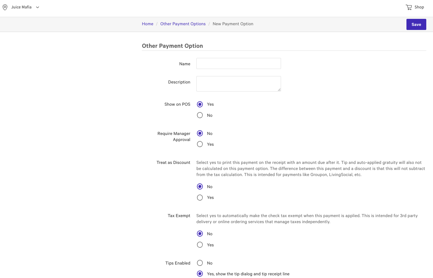433x278 pixels.
Task: Select No for Show on POS
Action: [x=200, y=115]
